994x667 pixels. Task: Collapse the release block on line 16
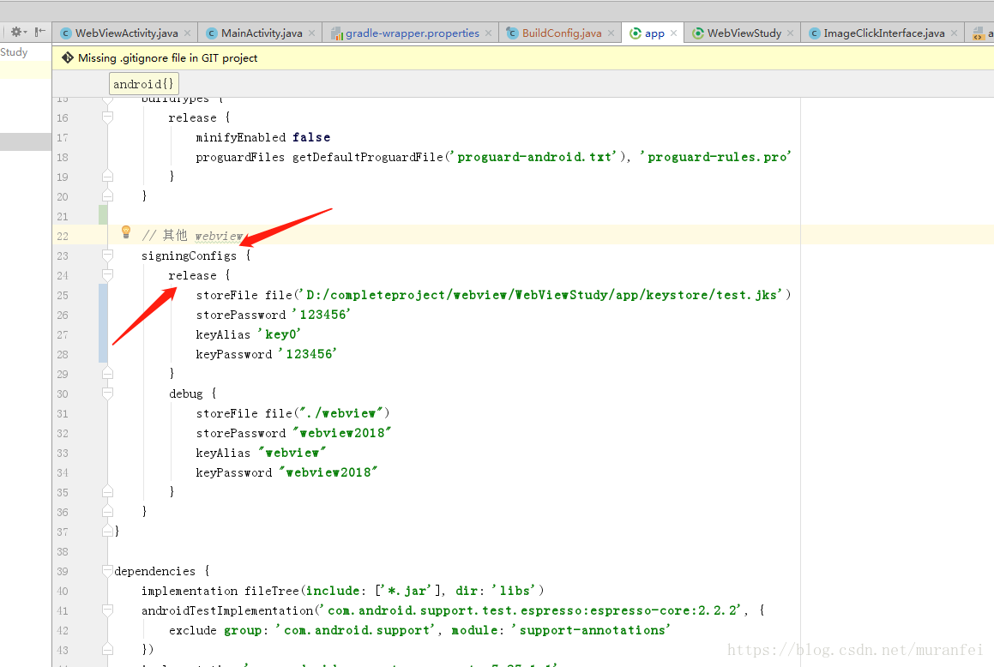[x=108, y=117]
